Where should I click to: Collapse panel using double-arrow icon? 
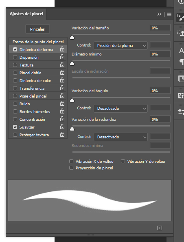(159, 14)
